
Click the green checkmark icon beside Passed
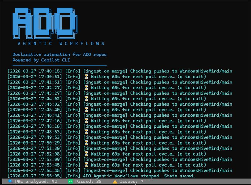coord(70,182)
